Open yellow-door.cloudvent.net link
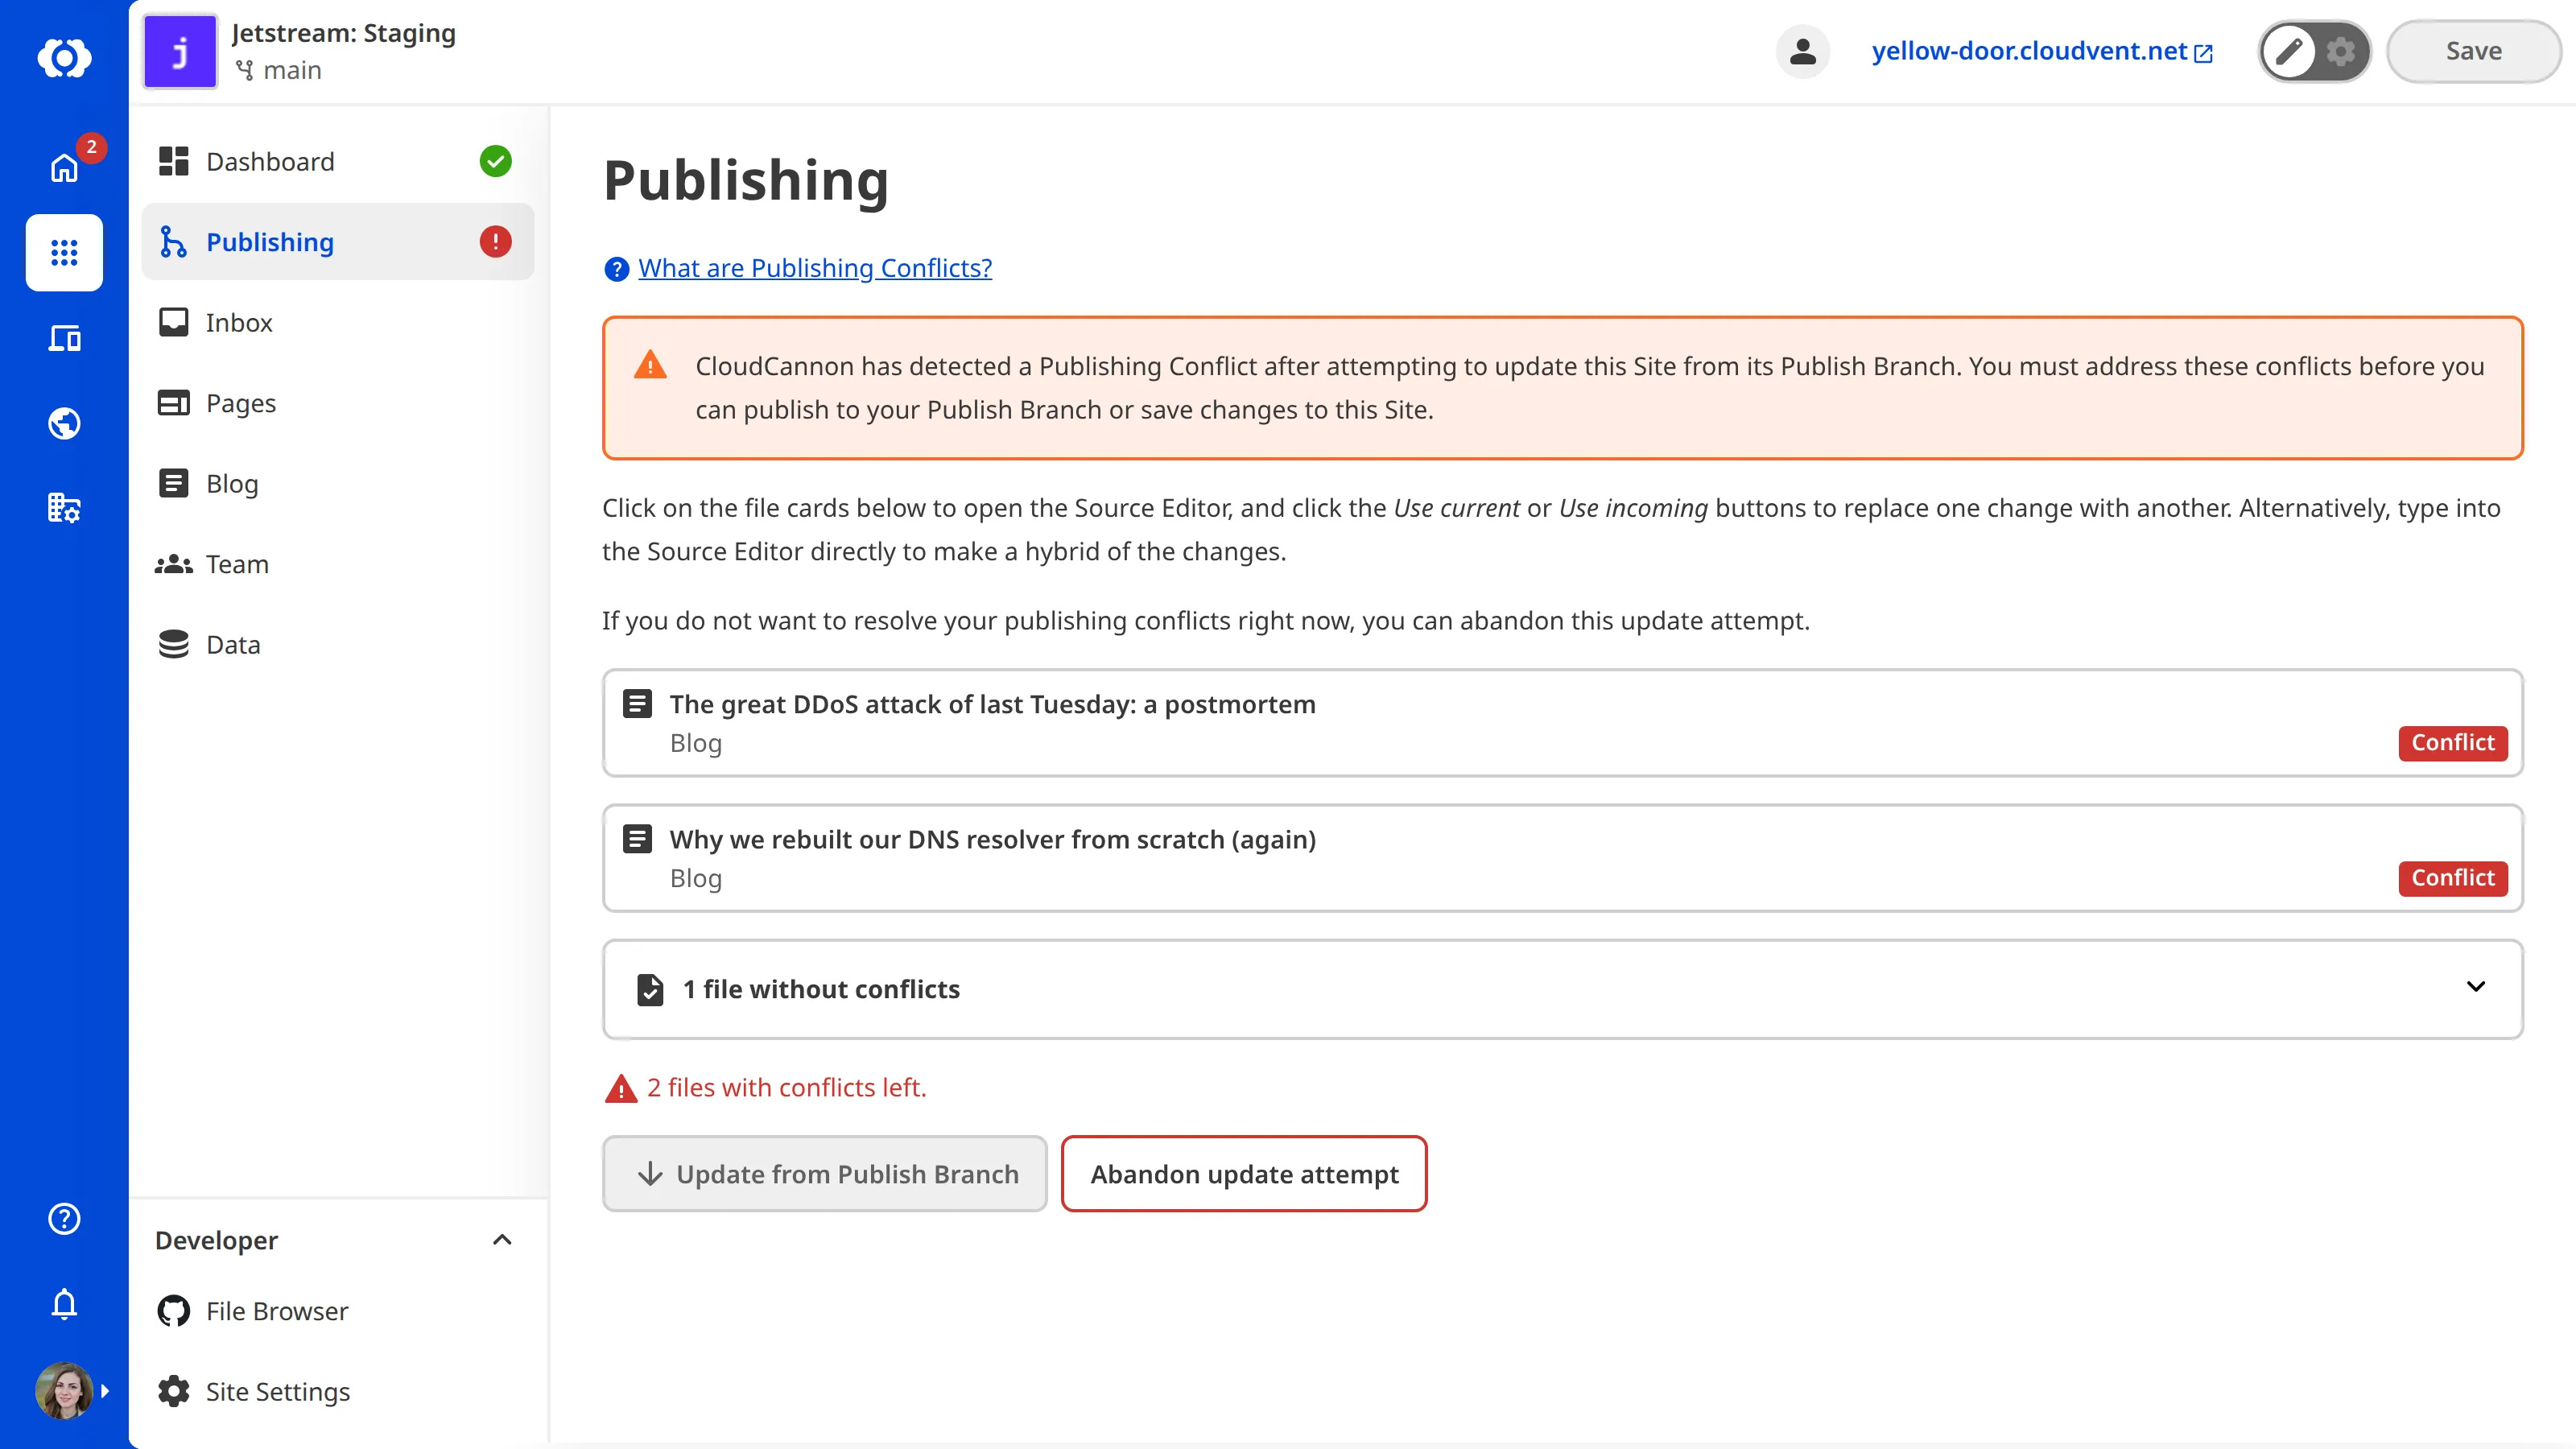Image resolution: width=2576 pixels, height=1449 pixels. tap(2042, 51)
